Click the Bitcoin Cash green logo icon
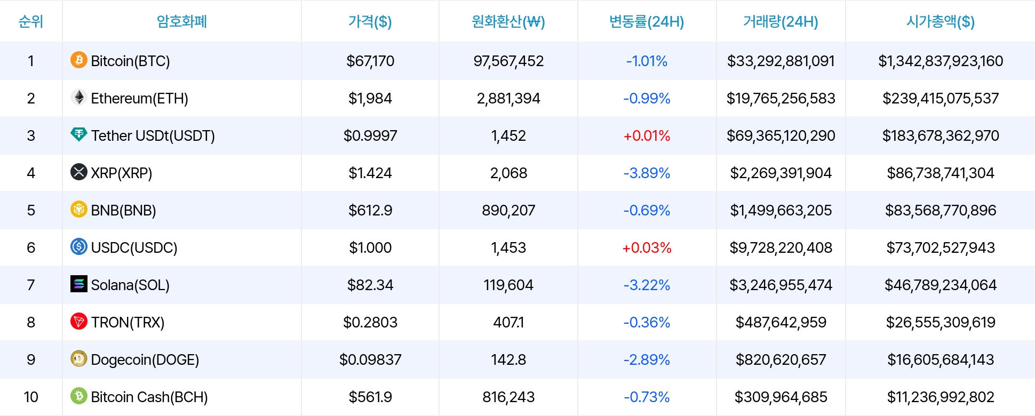Image resolution: width=1035 pixels, height=416 pixels. (79, 396)
